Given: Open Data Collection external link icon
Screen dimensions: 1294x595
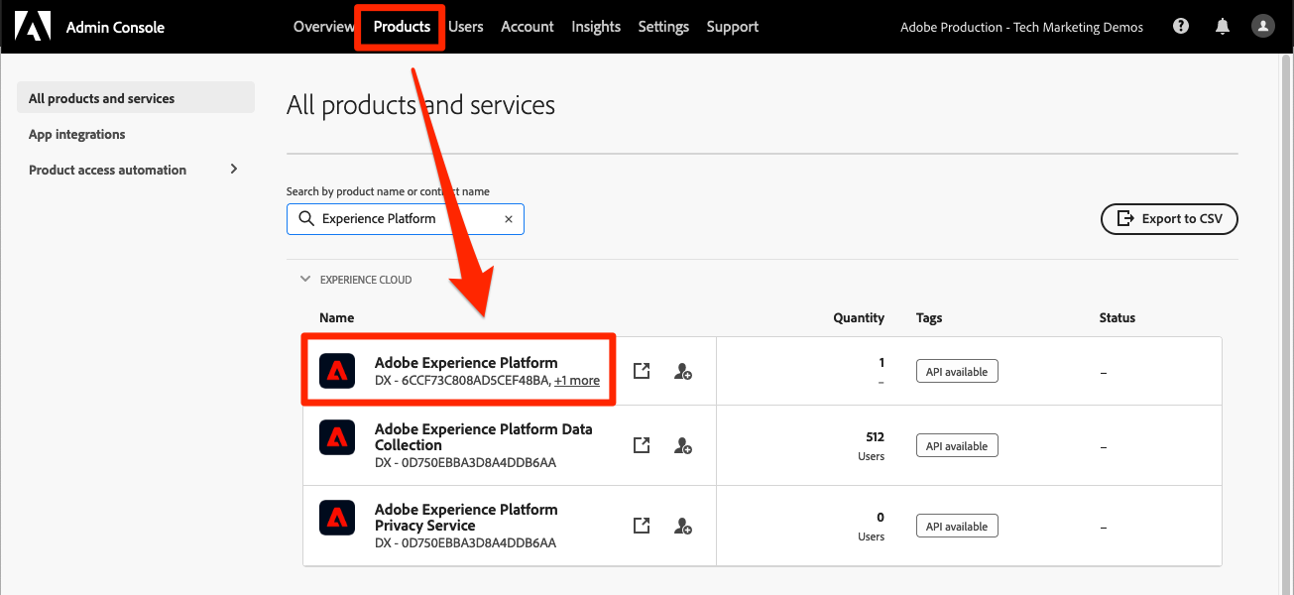Looking at the screenshot, I should 642,445.
